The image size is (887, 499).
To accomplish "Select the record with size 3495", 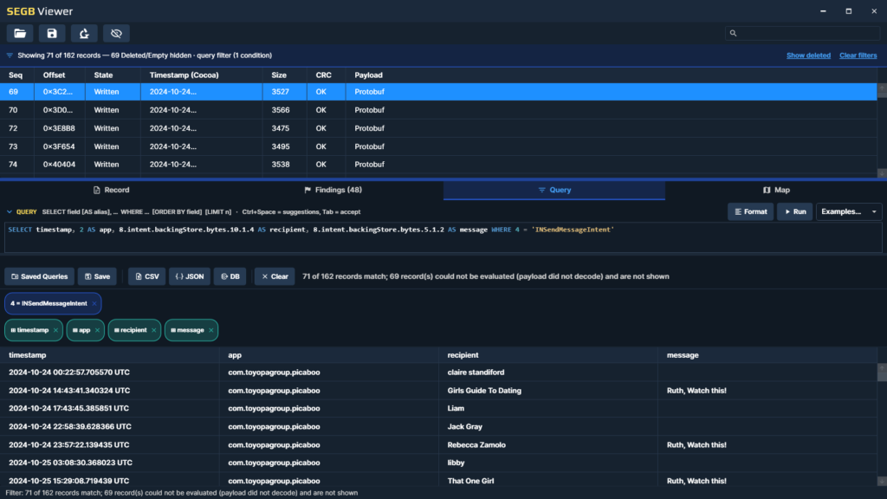I will click(438, 146).
